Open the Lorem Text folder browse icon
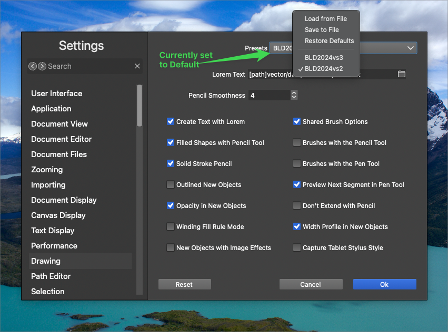This screenshot has width=448, height=332. (402, 74)
